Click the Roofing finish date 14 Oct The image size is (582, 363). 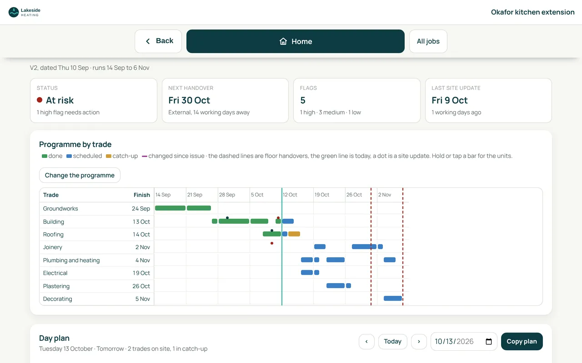pyautogui.click(x=141, y=235)
